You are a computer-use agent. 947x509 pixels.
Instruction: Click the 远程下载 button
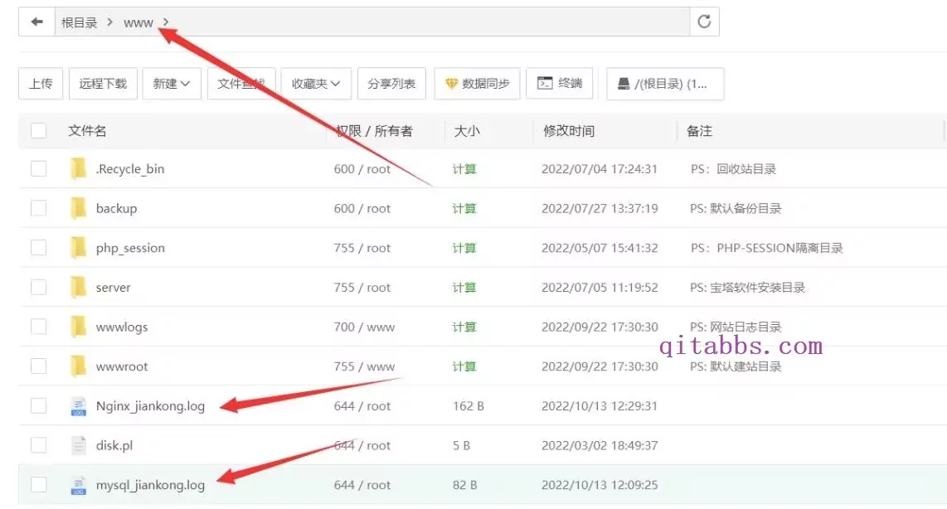(103, 84)
